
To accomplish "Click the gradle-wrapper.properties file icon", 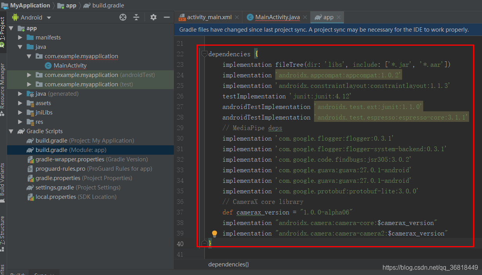I will pos(30,159).
